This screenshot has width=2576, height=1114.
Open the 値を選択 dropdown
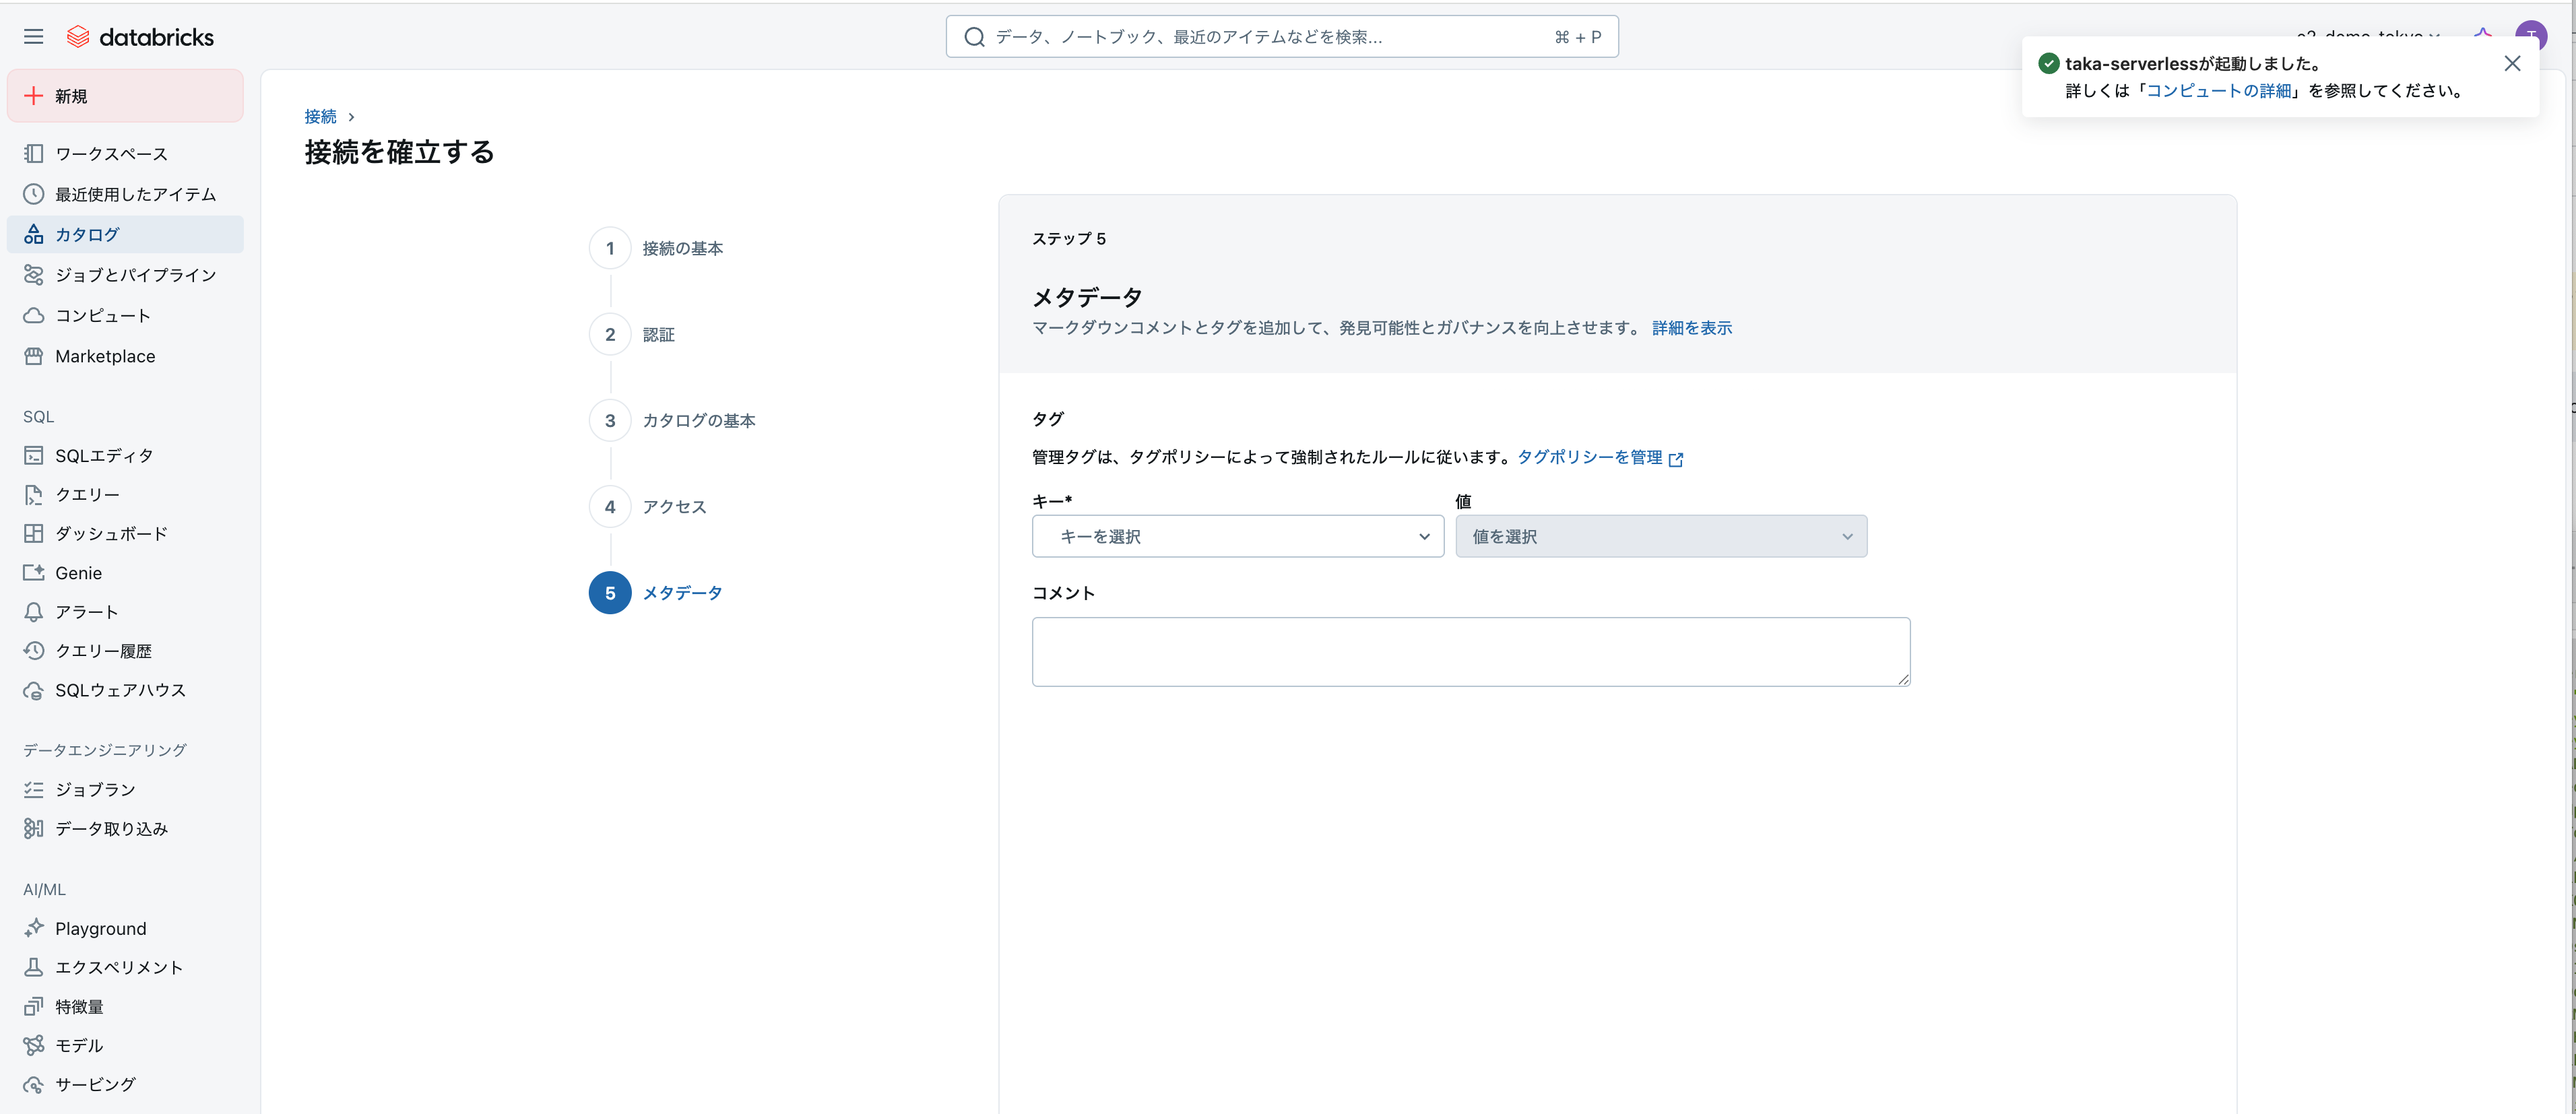pos(1660,536)
